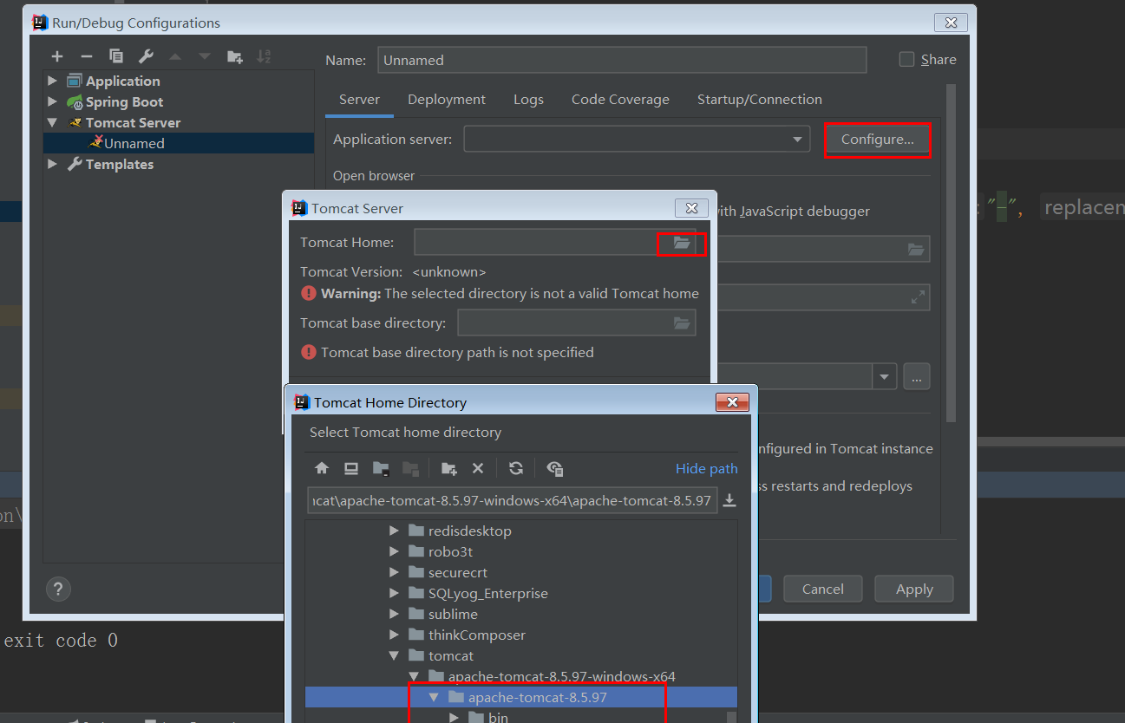The height and width of the screenshot is (723, 1125).
Task: Click path history download arrow icon
Action: [x=729, y=500]
